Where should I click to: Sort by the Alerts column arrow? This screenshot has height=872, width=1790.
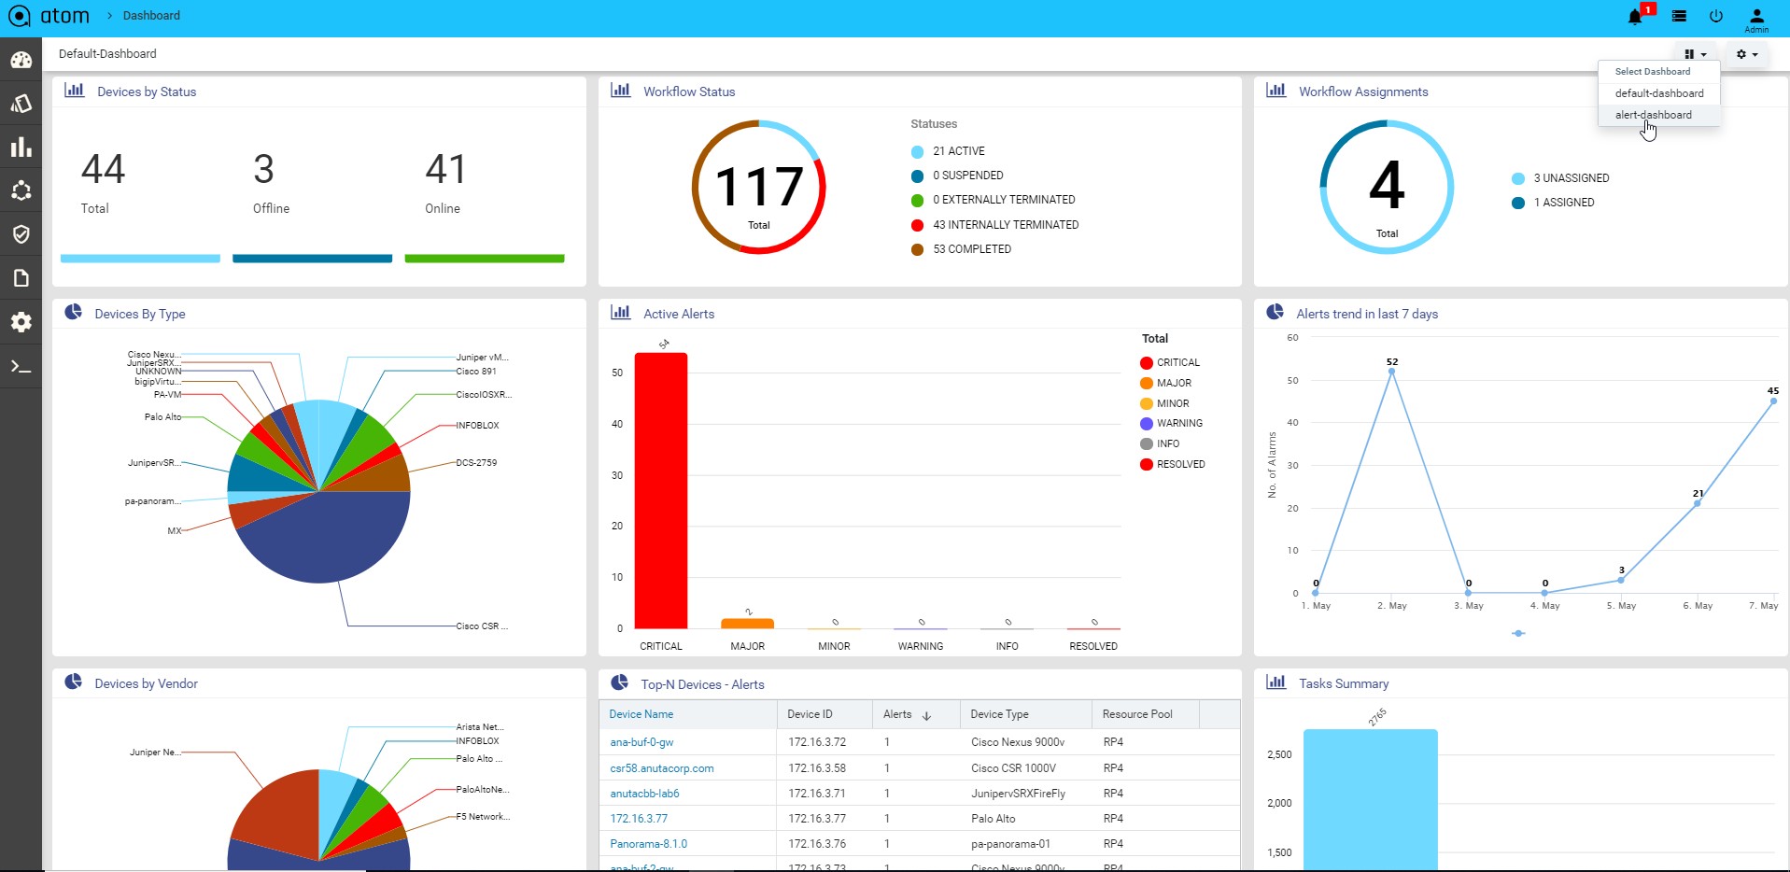click(926, 715)
